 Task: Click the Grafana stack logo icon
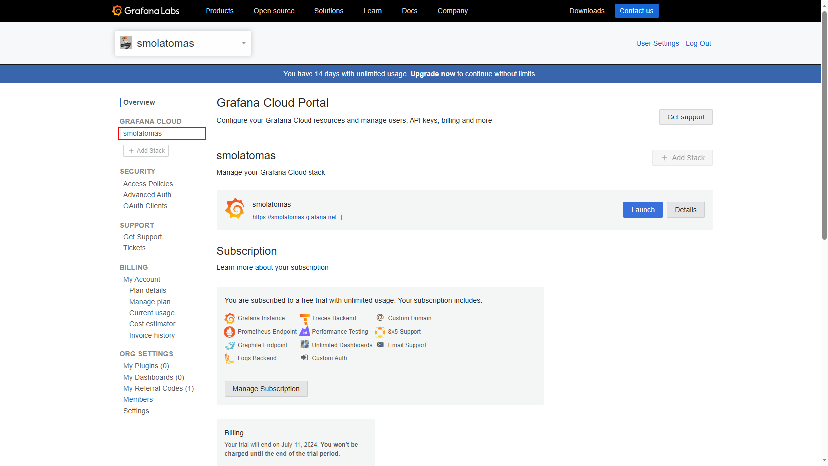coord(235,209)
